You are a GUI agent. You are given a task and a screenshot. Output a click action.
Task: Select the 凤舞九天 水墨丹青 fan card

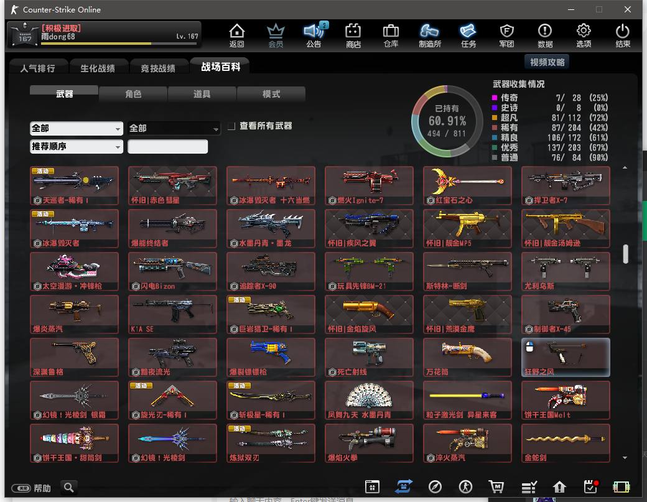pyautogui.click(x=369, y=400)
